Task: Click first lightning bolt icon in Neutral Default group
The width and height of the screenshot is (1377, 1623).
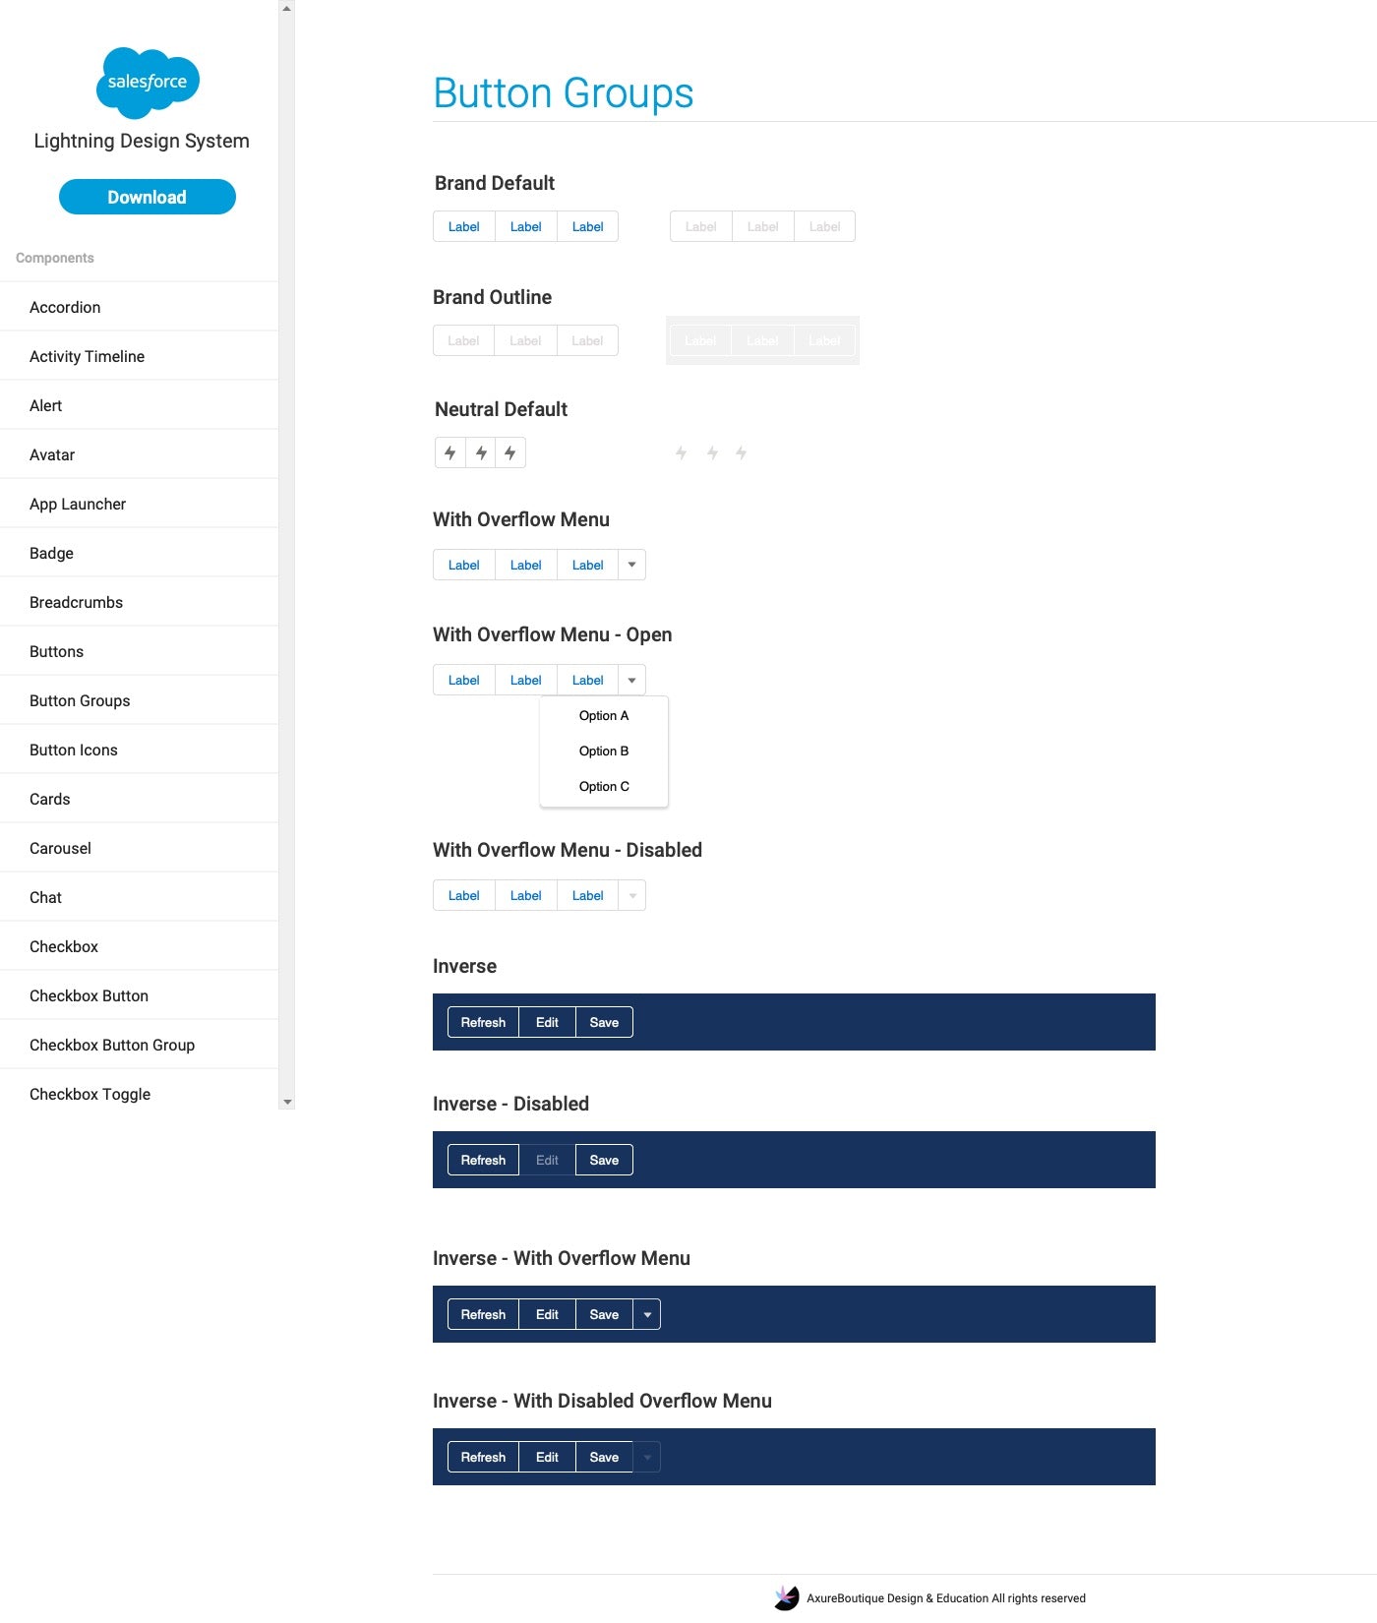Action: point(450,453)
